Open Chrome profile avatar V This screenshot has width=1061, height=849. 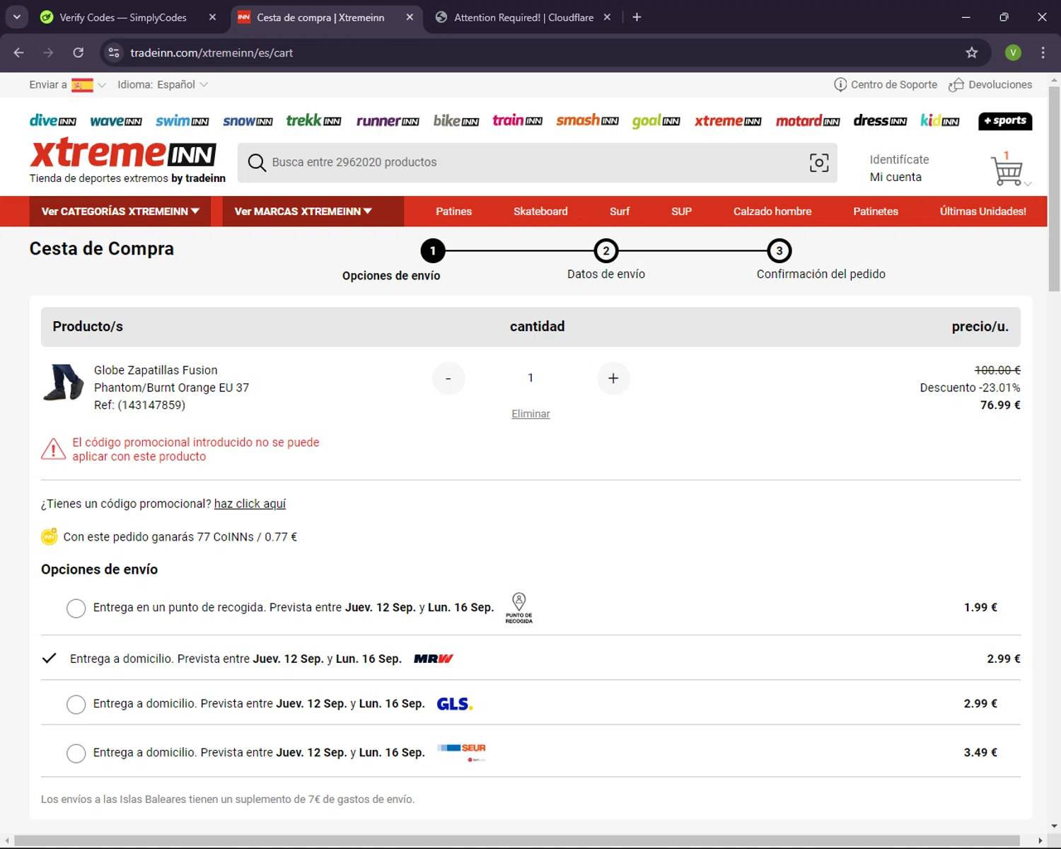coord(1013,52)
